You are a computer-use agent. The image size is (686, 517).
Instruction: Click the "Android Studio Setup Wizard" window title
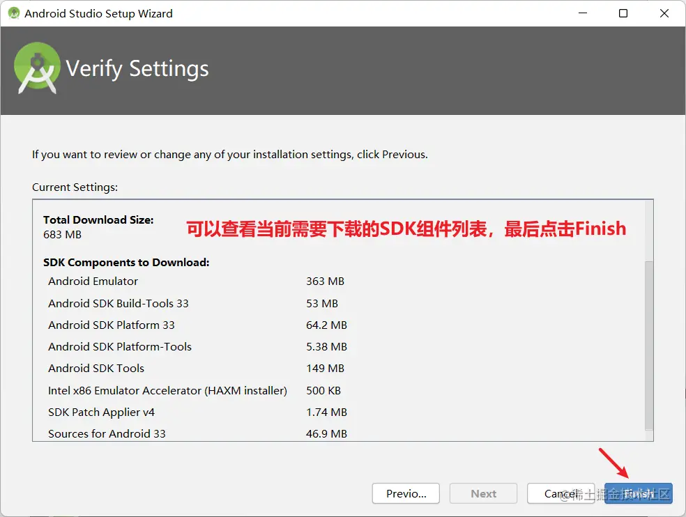pyautogui.click(x=98, y=13)
